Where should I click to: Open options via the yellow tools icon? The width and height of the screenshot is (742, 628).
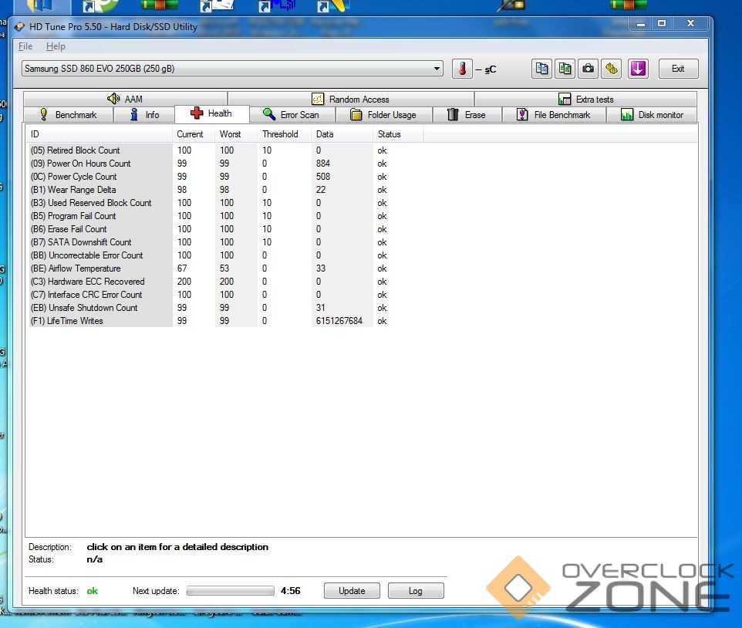[611, 69]
